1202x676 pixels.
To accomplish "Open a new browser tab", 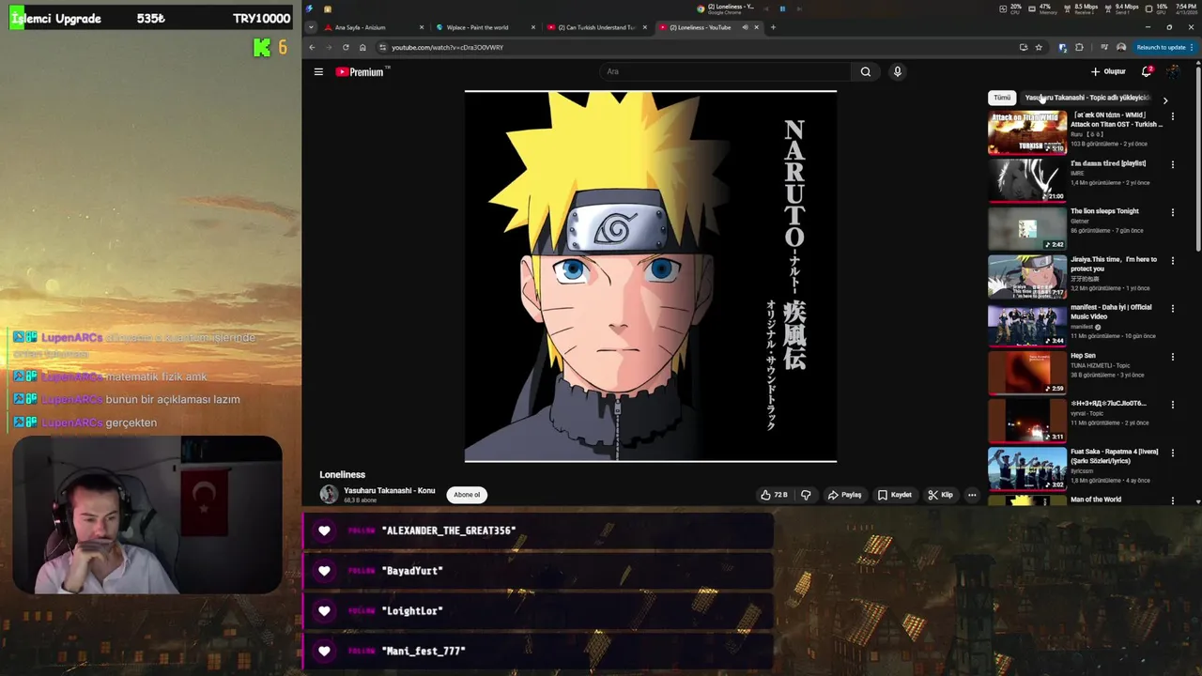I will (773, 27).
